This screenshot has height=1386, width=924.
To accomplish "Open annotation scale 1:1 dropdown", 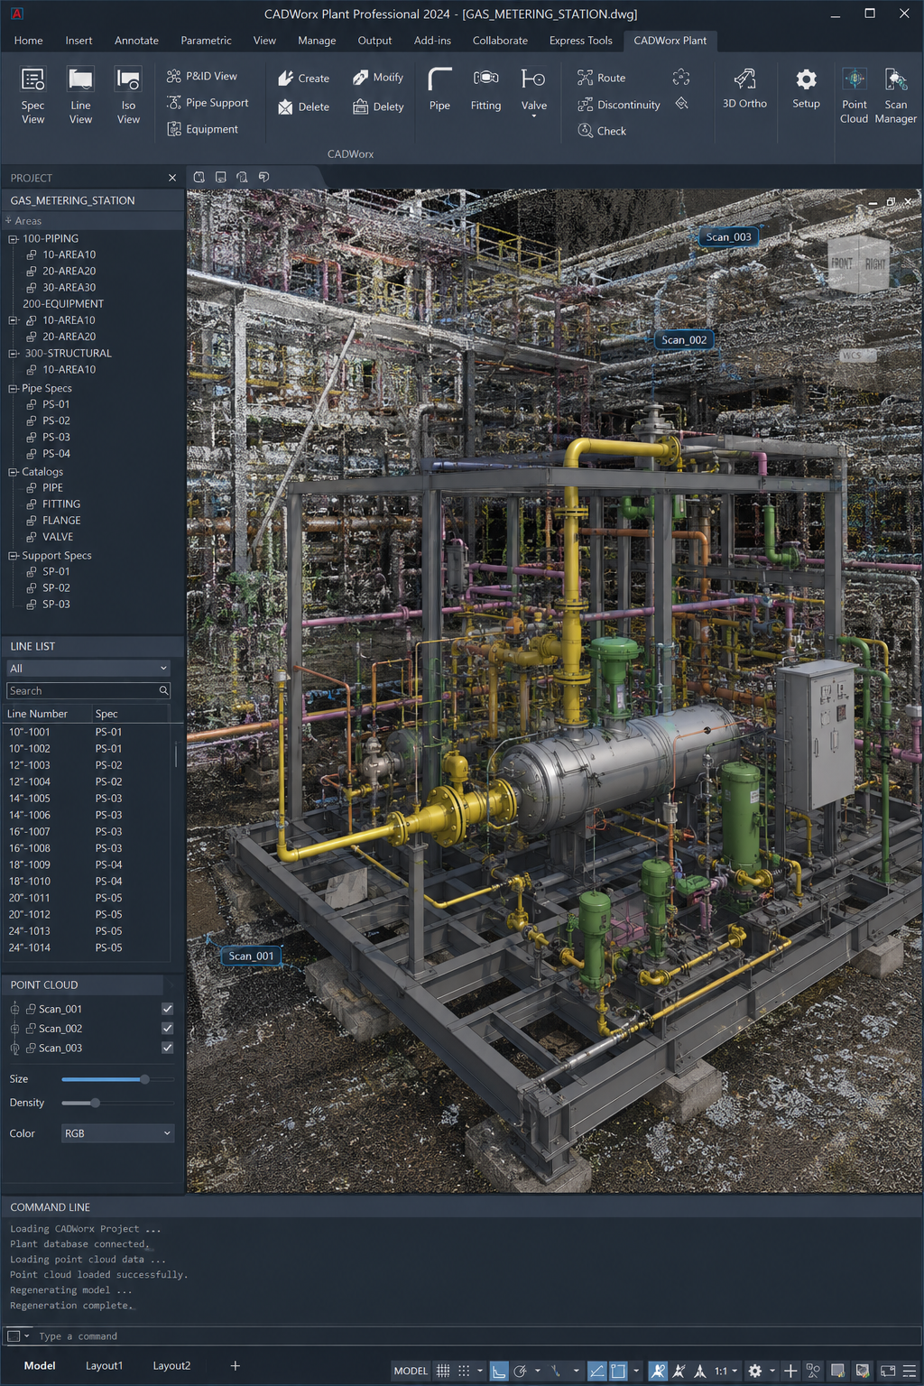I will [725, 1371].
